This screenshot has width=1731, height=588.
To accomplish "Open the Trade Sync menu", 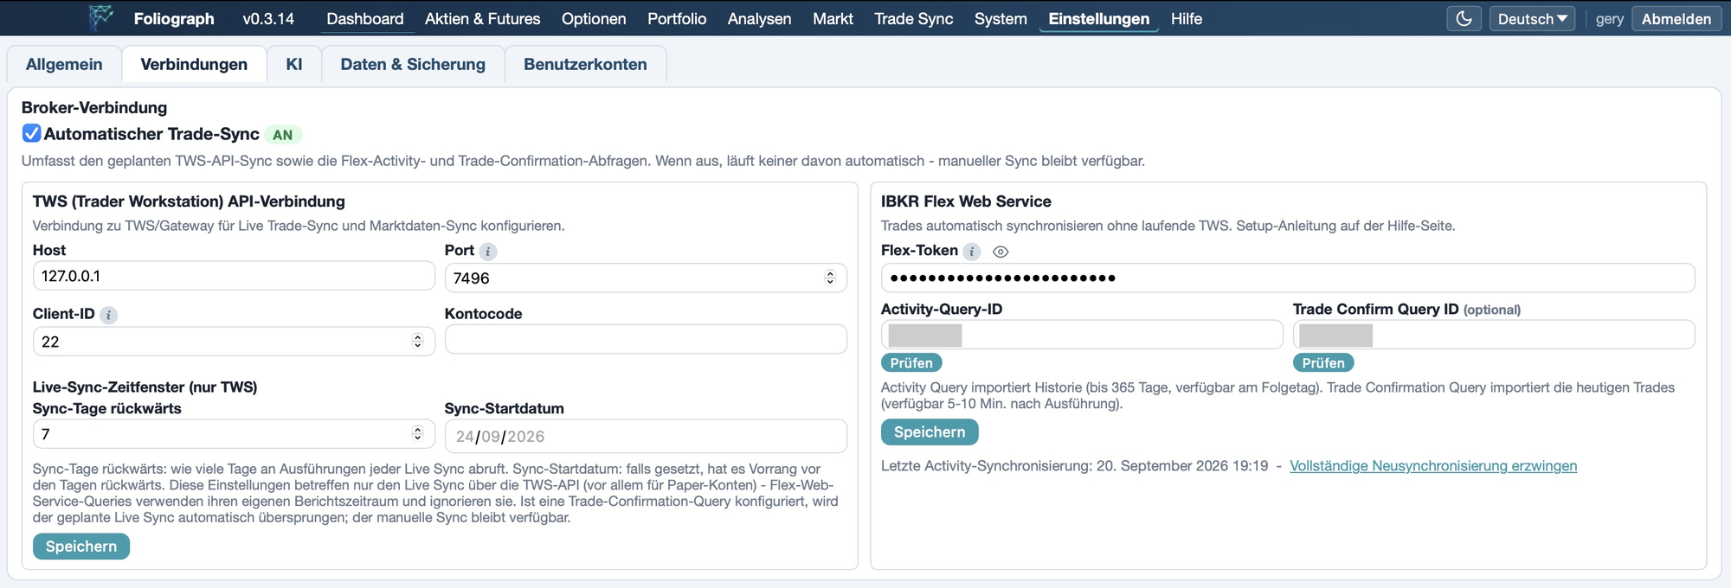I will pyautogui.click(x=914, y=18).
